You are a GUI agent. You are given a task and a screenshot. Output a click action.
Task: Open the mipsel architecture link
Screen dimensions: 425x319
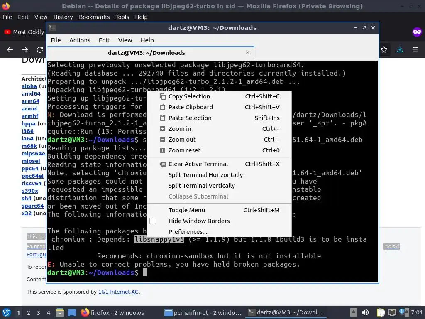point(31,161)
